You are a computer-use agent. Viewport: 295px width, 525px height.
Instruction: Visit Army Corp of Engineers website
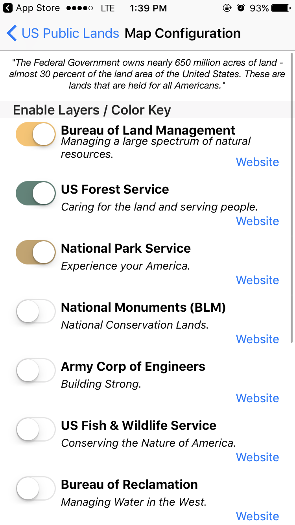pos(257,398)
